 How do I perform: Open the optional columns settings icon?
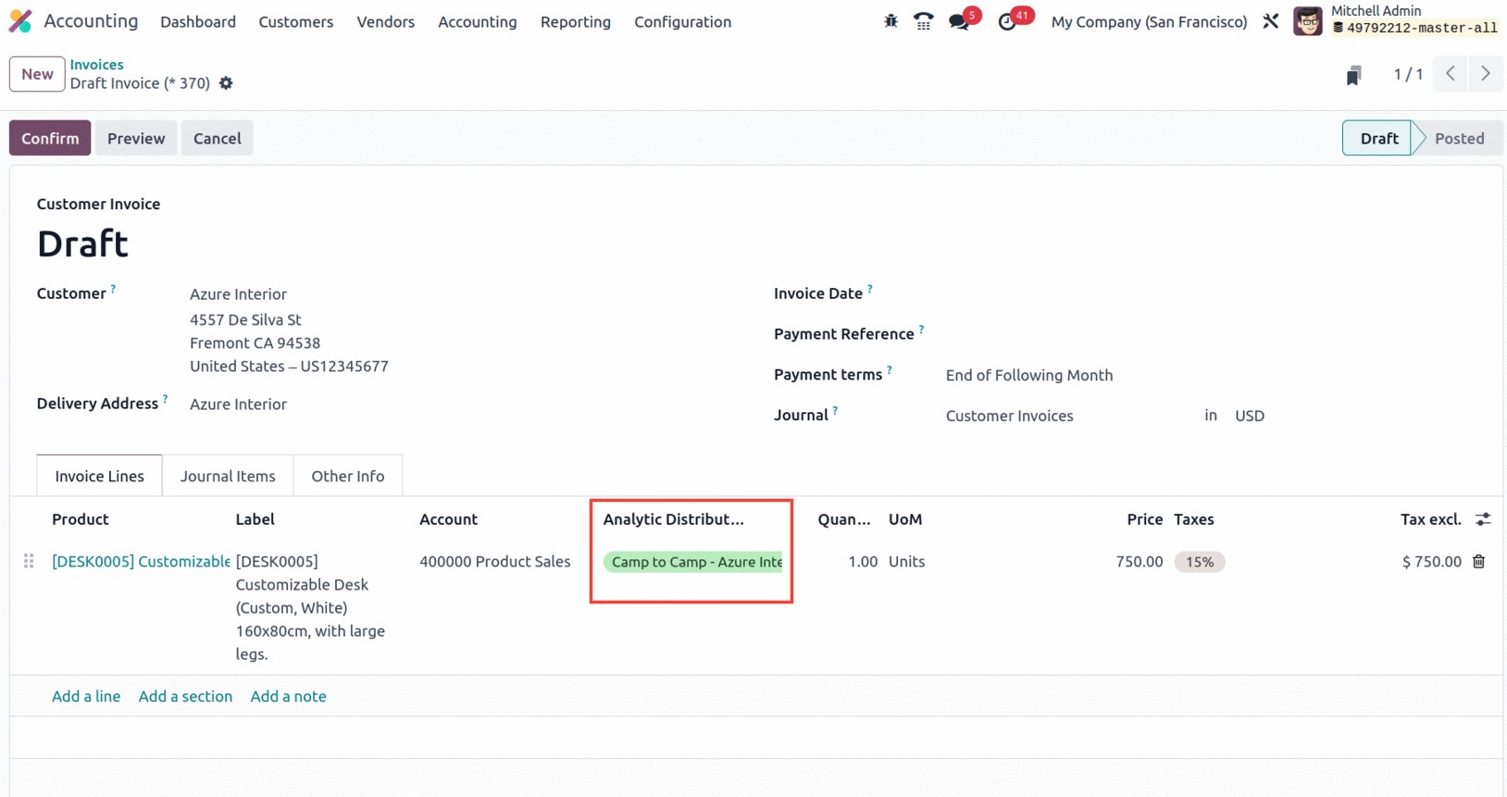point(1483,519)
